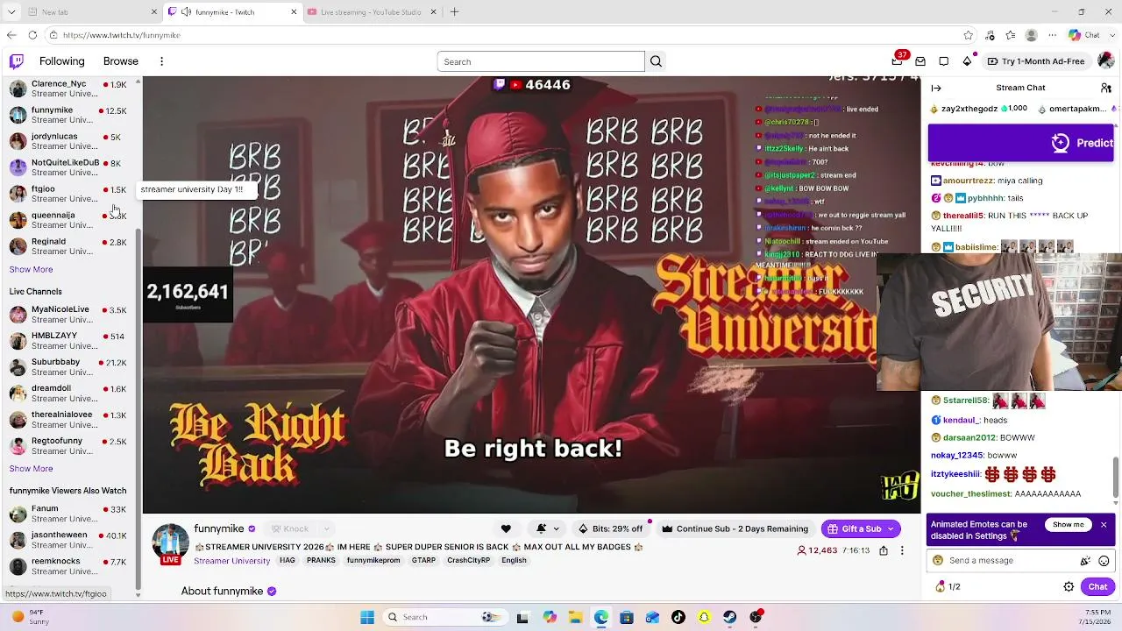Close the Animated Emotes notice

coord(1104,524)
